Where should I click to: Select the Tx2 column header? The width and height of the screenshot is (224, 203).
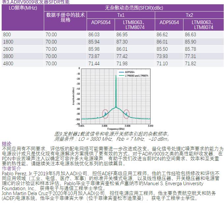click(189, 15)
